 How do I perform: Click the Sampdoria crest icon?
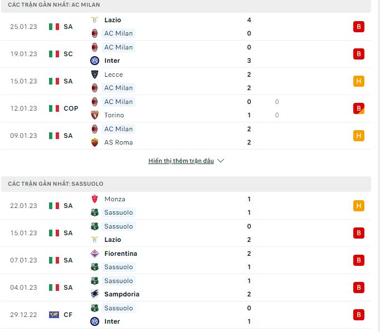pos(95,294)
